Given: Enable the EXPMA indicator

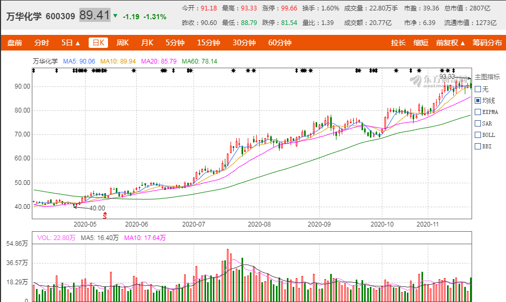Looking at the screenshot, I should pyautogui.click(x=478, y=112).
